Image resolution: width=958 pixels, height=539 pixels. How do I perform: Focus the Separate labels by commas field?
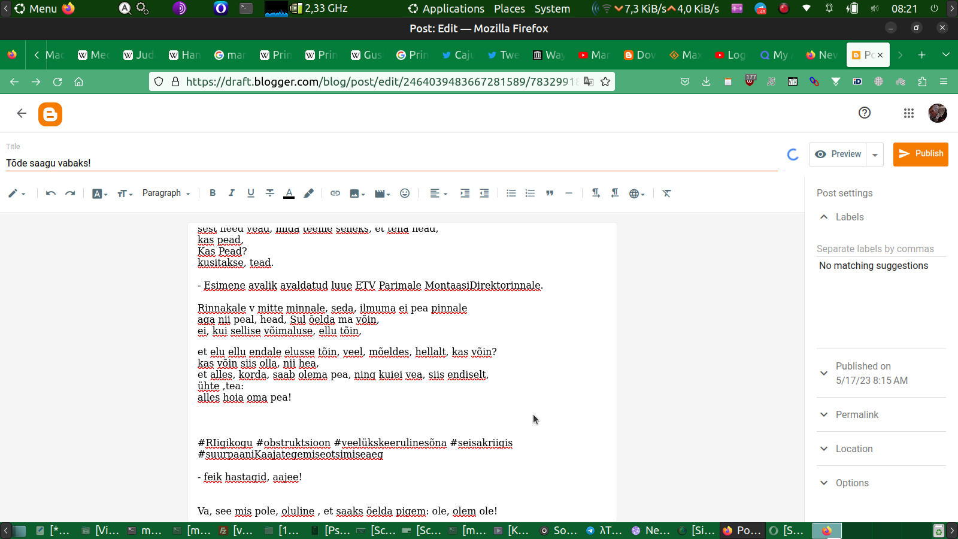point(881,249)
